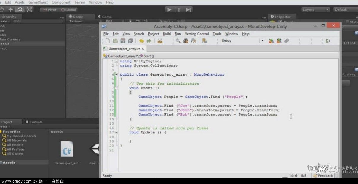This screenshot has height=184, width=358.
Task: Click the MonoDevelop app icon in title bar
Action: pos(104,26)
